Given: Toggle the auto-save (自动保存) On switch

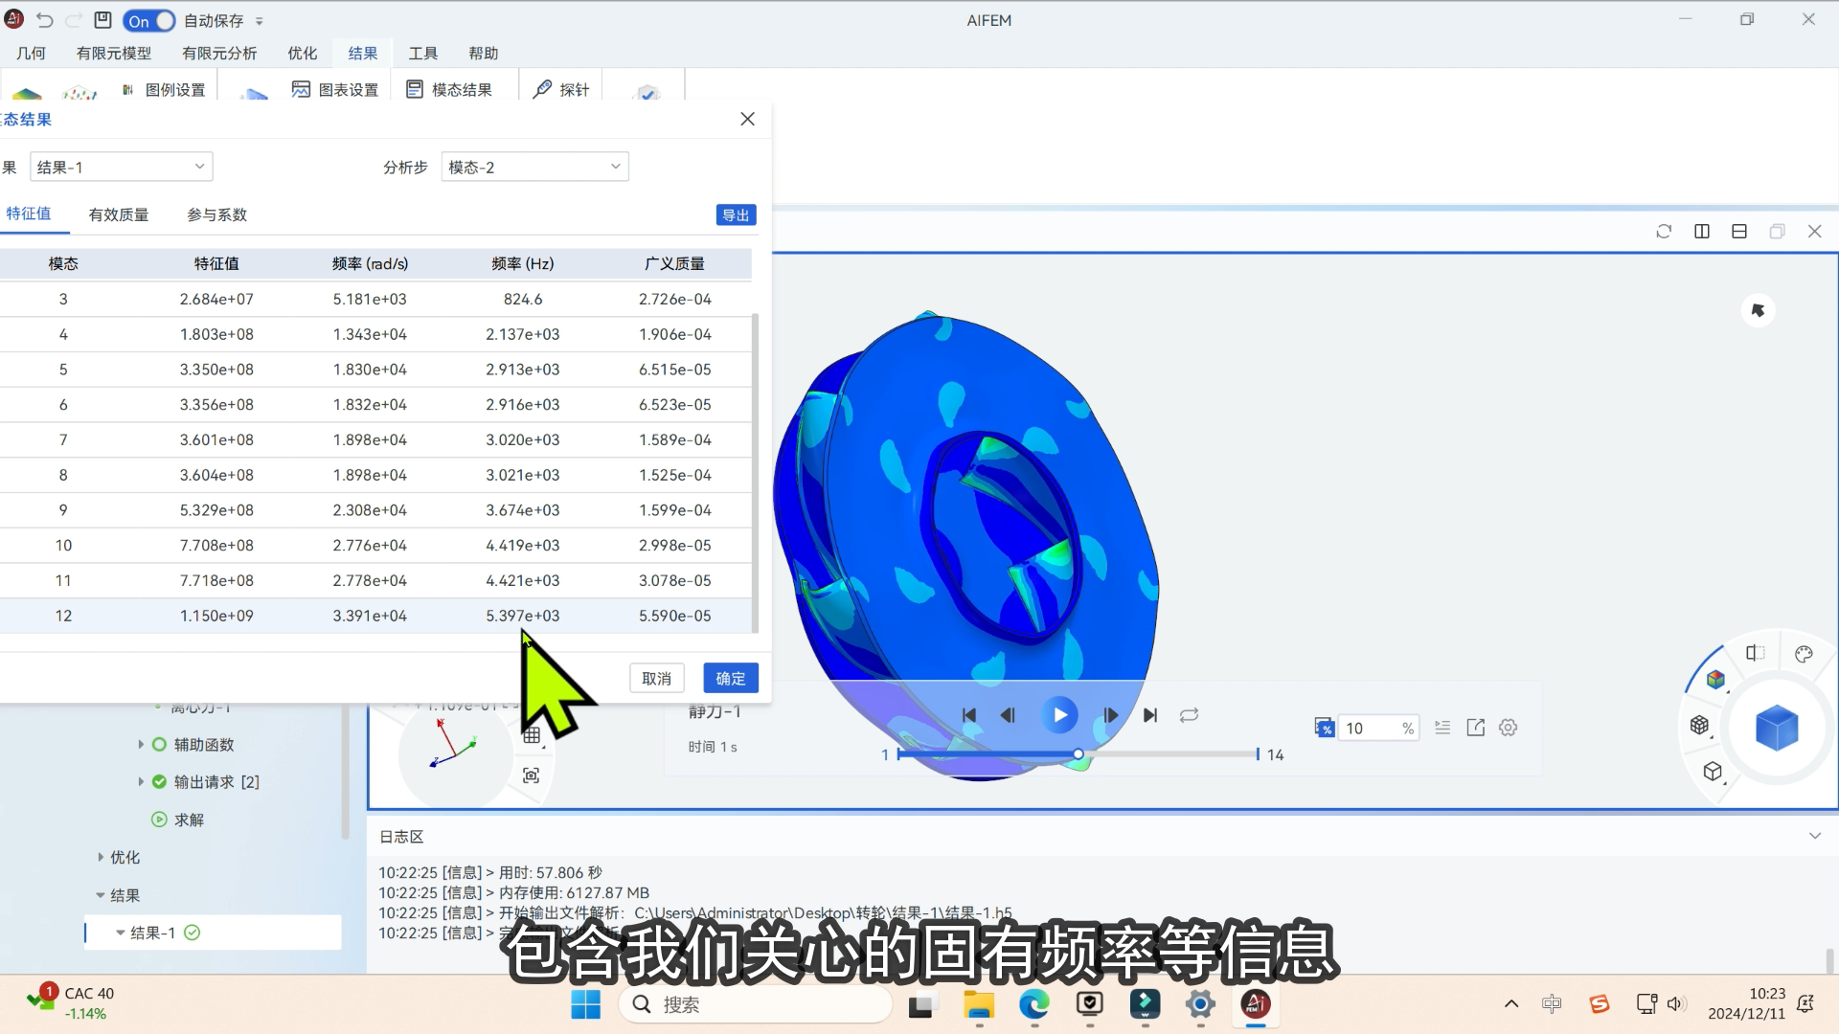Looking at the screenshot, I should 149,20.
